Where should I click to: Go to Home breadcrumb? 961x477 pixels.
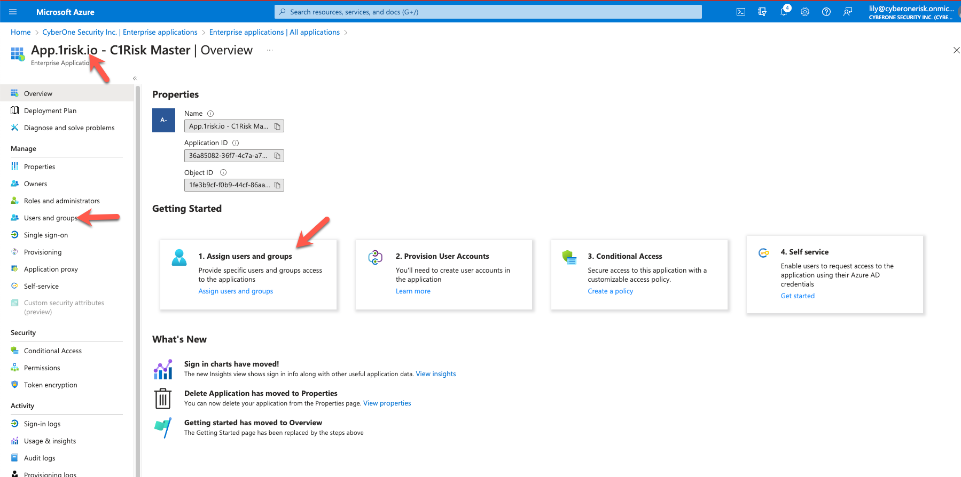21,33
